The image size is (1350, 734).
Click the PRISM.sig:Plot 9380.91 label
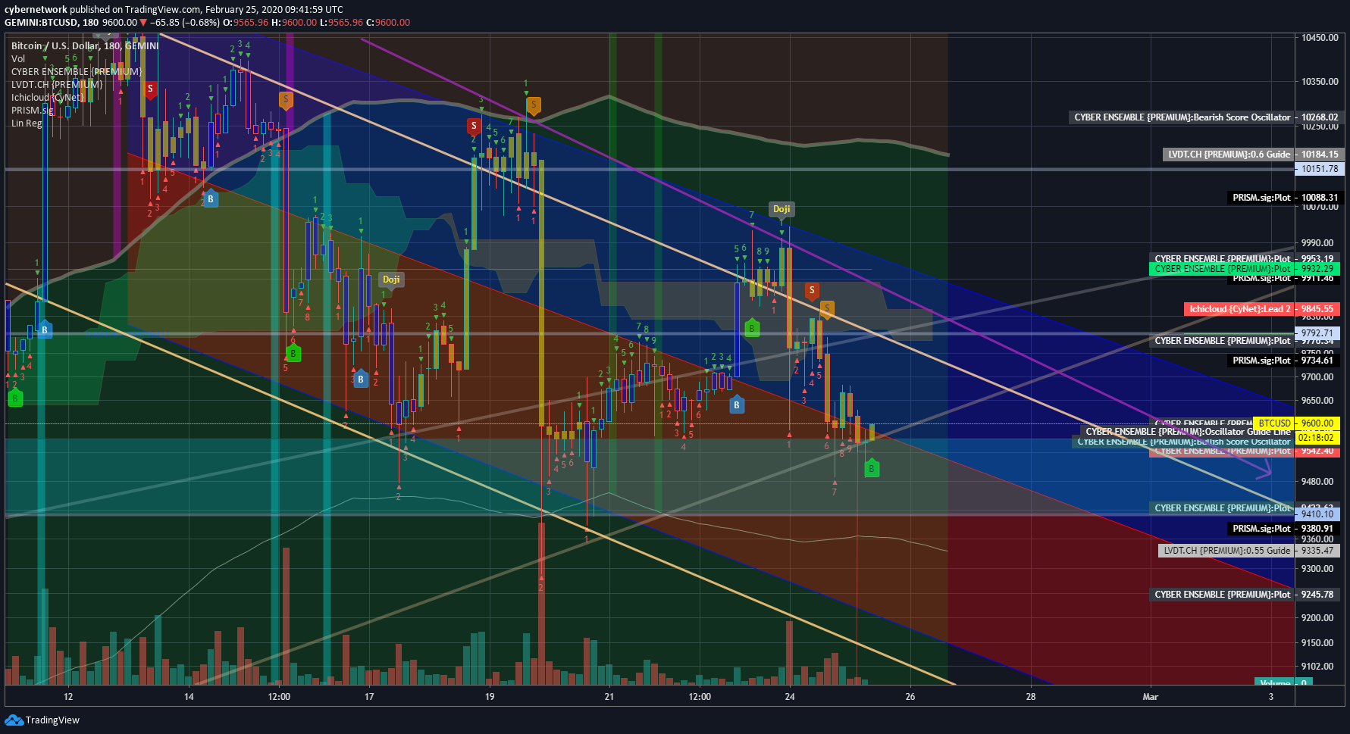(1283, 529)
